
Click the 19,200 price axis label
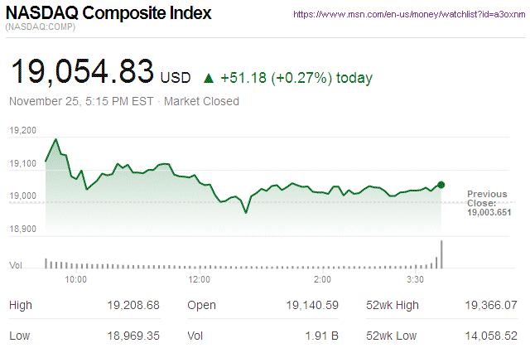tap(24, 131)
